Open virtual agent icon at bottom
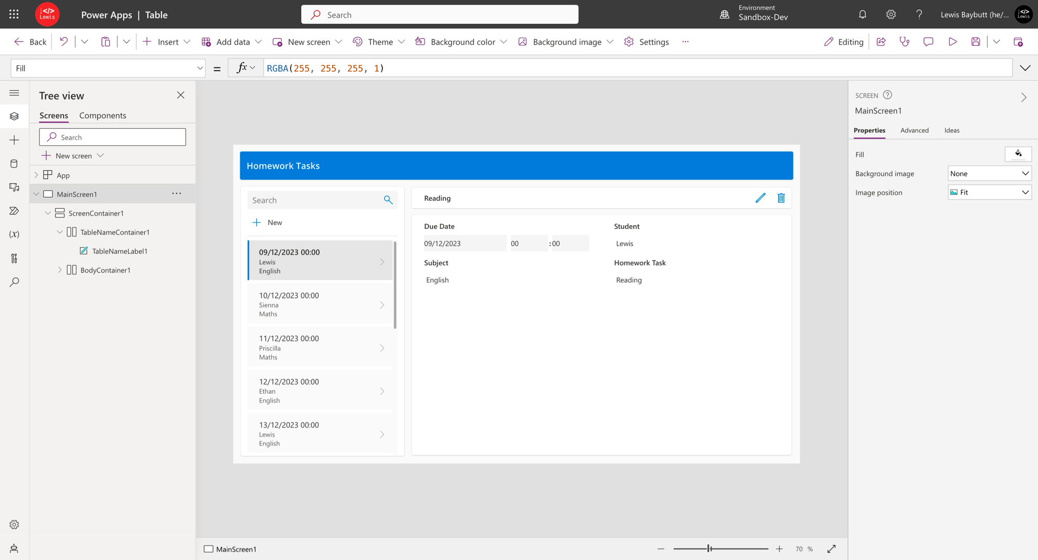Viewport: 1038px width, 560px height. pyautogui.click(x=14, y=549)
